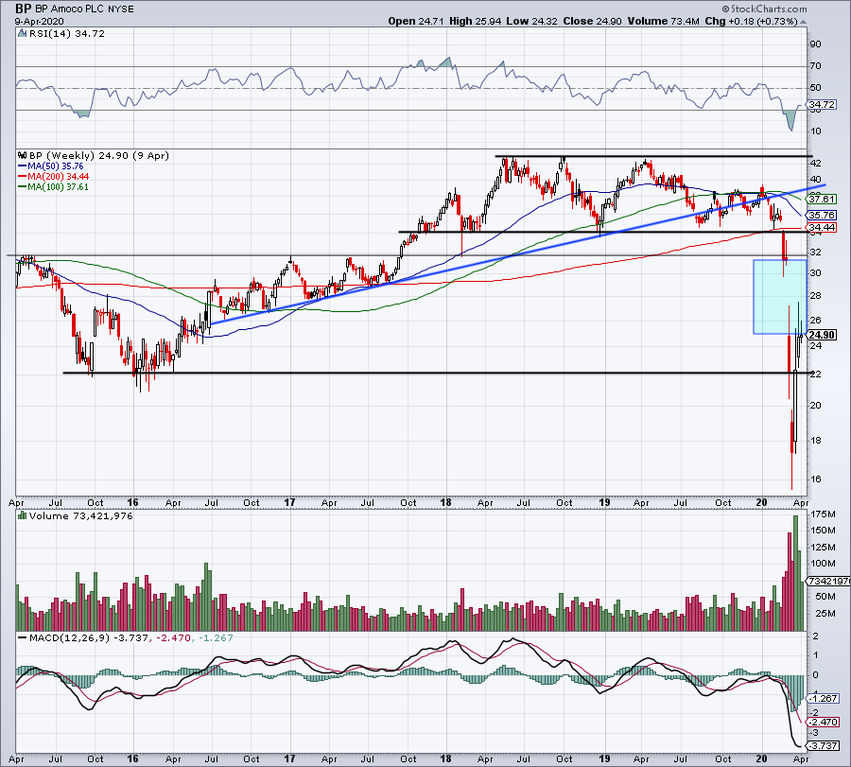Viewport: 851px width, 767px height.
Task: Click the 'Close 24.90' value in header
Action: coord(592,21)
